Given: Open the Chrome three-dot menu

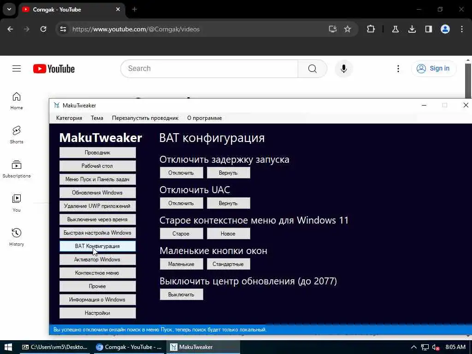Looking at the screenshot, I should click(462, 29).
